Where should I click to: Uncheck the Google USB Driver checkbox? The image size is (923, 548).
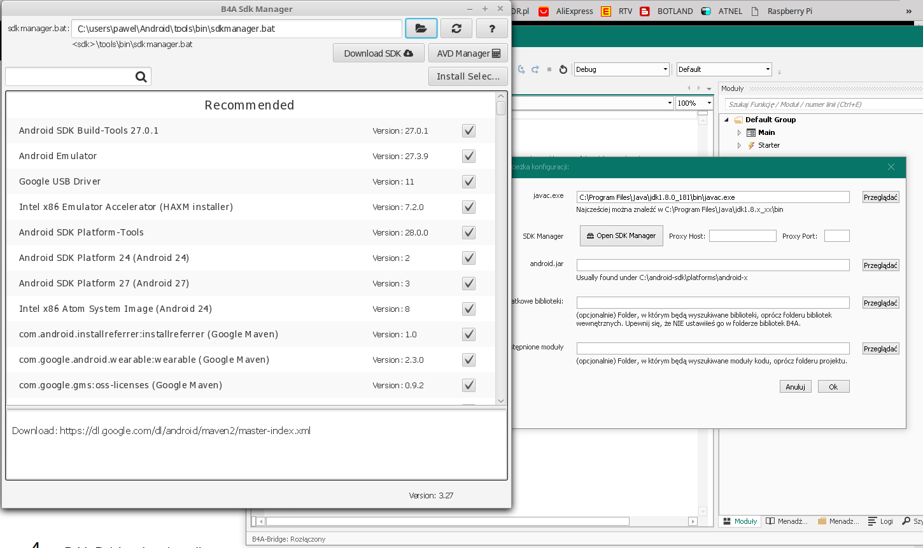pyautogui.click(x=469, y=181)
